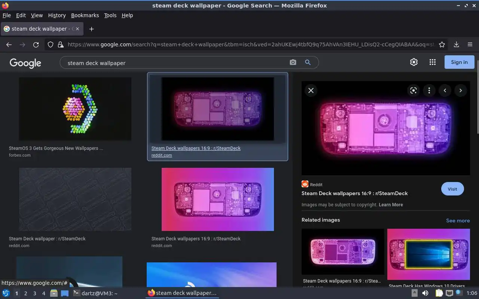Switch to workspace 2
This screenshot has height=299, width=479.
click(25, 293)
